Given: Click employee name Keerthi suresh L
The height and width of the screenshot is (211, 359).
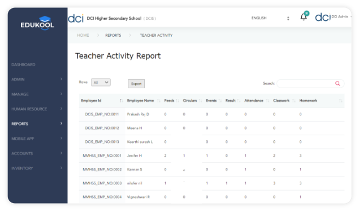Looking at the screenshot, I should [140, 142].
